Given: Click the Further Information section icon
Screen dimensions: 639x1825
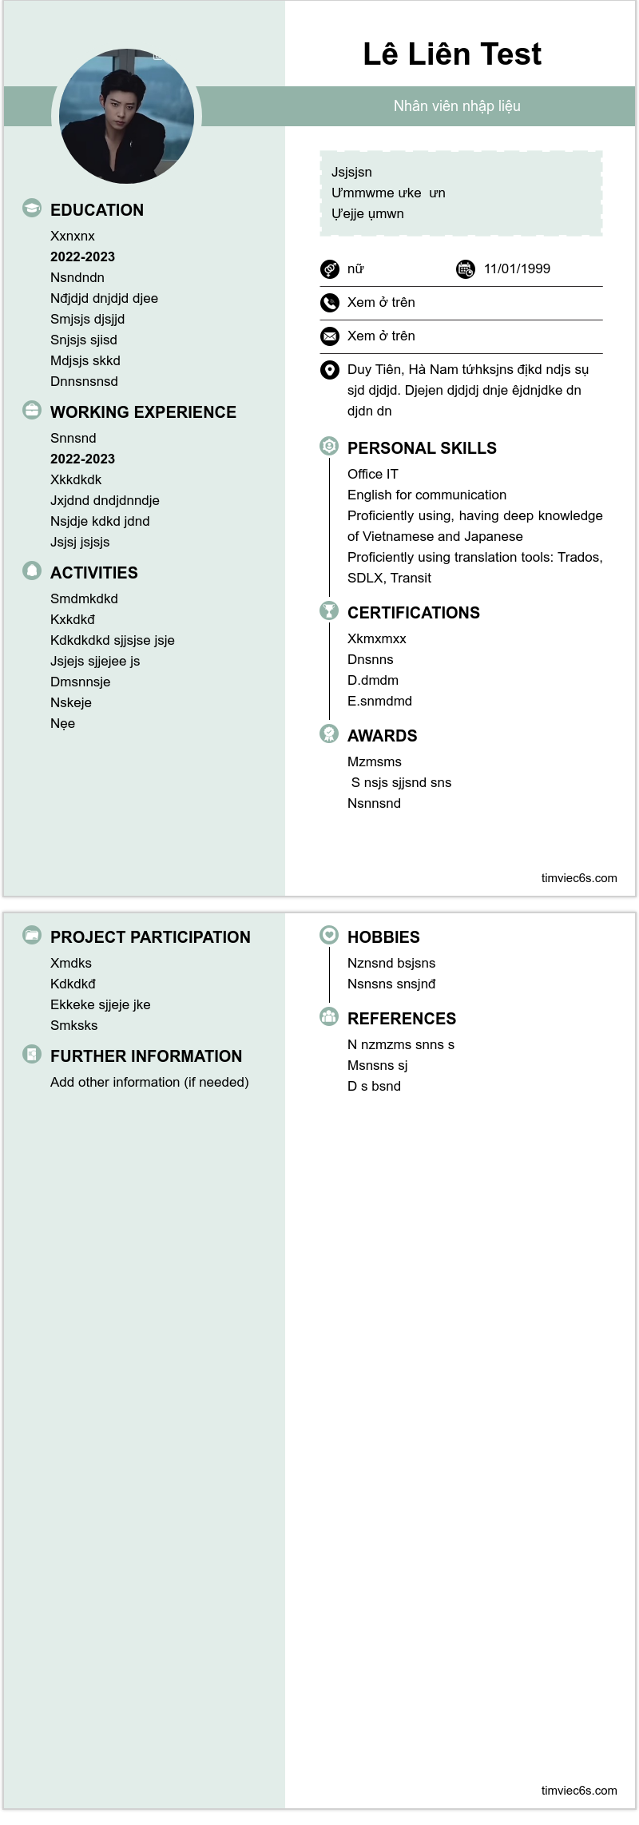Looking at the screenshot, I should pyautogui.click(x=32, y=1054).
